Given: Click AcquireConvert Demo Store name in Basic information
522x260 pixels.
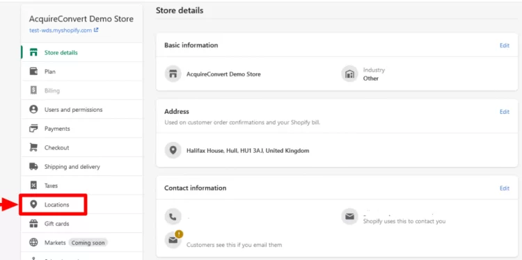Looking at the screenshot, I should [x=223, y=74].
